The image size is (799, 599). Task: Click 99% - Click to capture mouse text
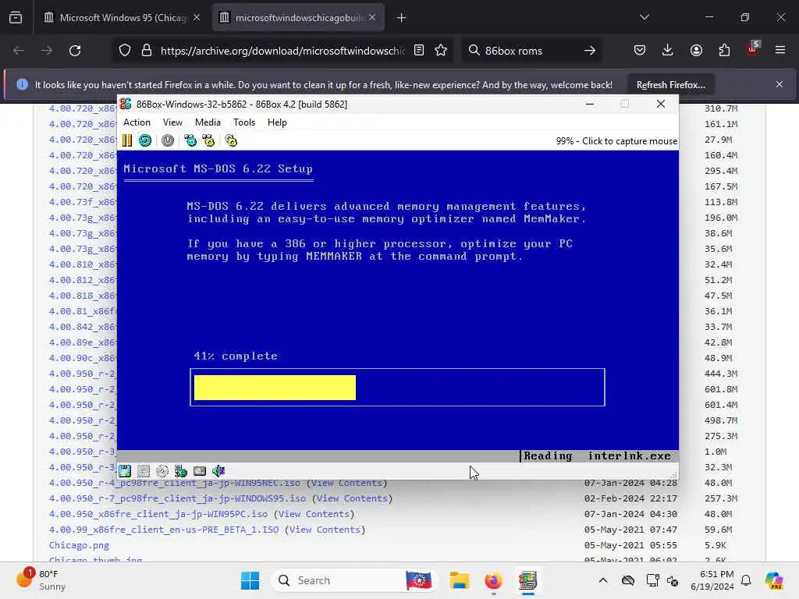tap(616, 141)
